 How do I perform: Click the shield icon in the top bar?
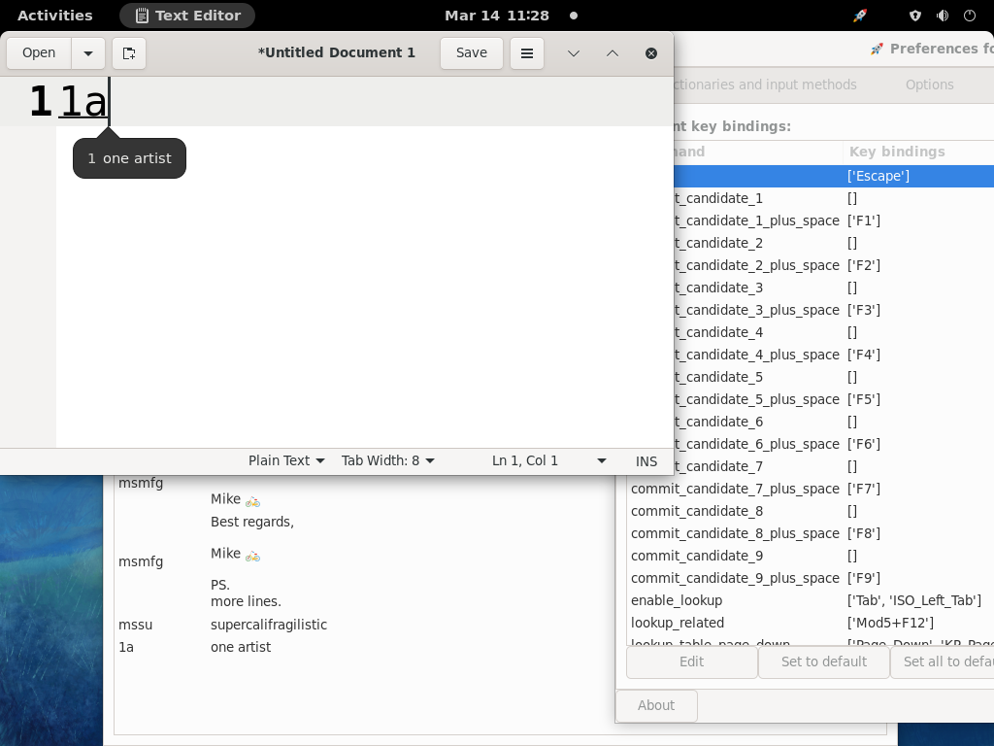tap(913, 15)
